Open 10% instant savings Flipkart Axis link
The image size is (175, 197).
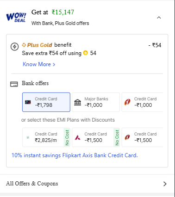pos(75,155)
